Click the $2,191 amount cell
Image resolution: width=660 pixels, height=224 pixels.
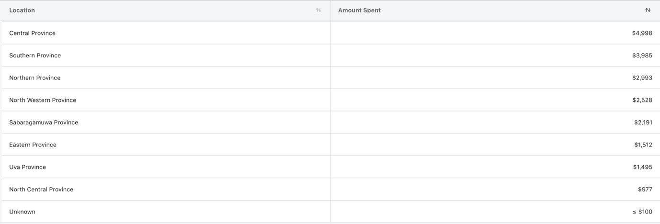(x=495, y=123)
